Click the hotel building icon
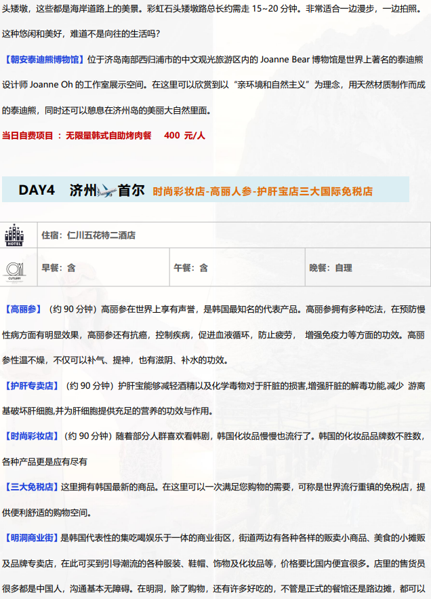 coord(14,235)
